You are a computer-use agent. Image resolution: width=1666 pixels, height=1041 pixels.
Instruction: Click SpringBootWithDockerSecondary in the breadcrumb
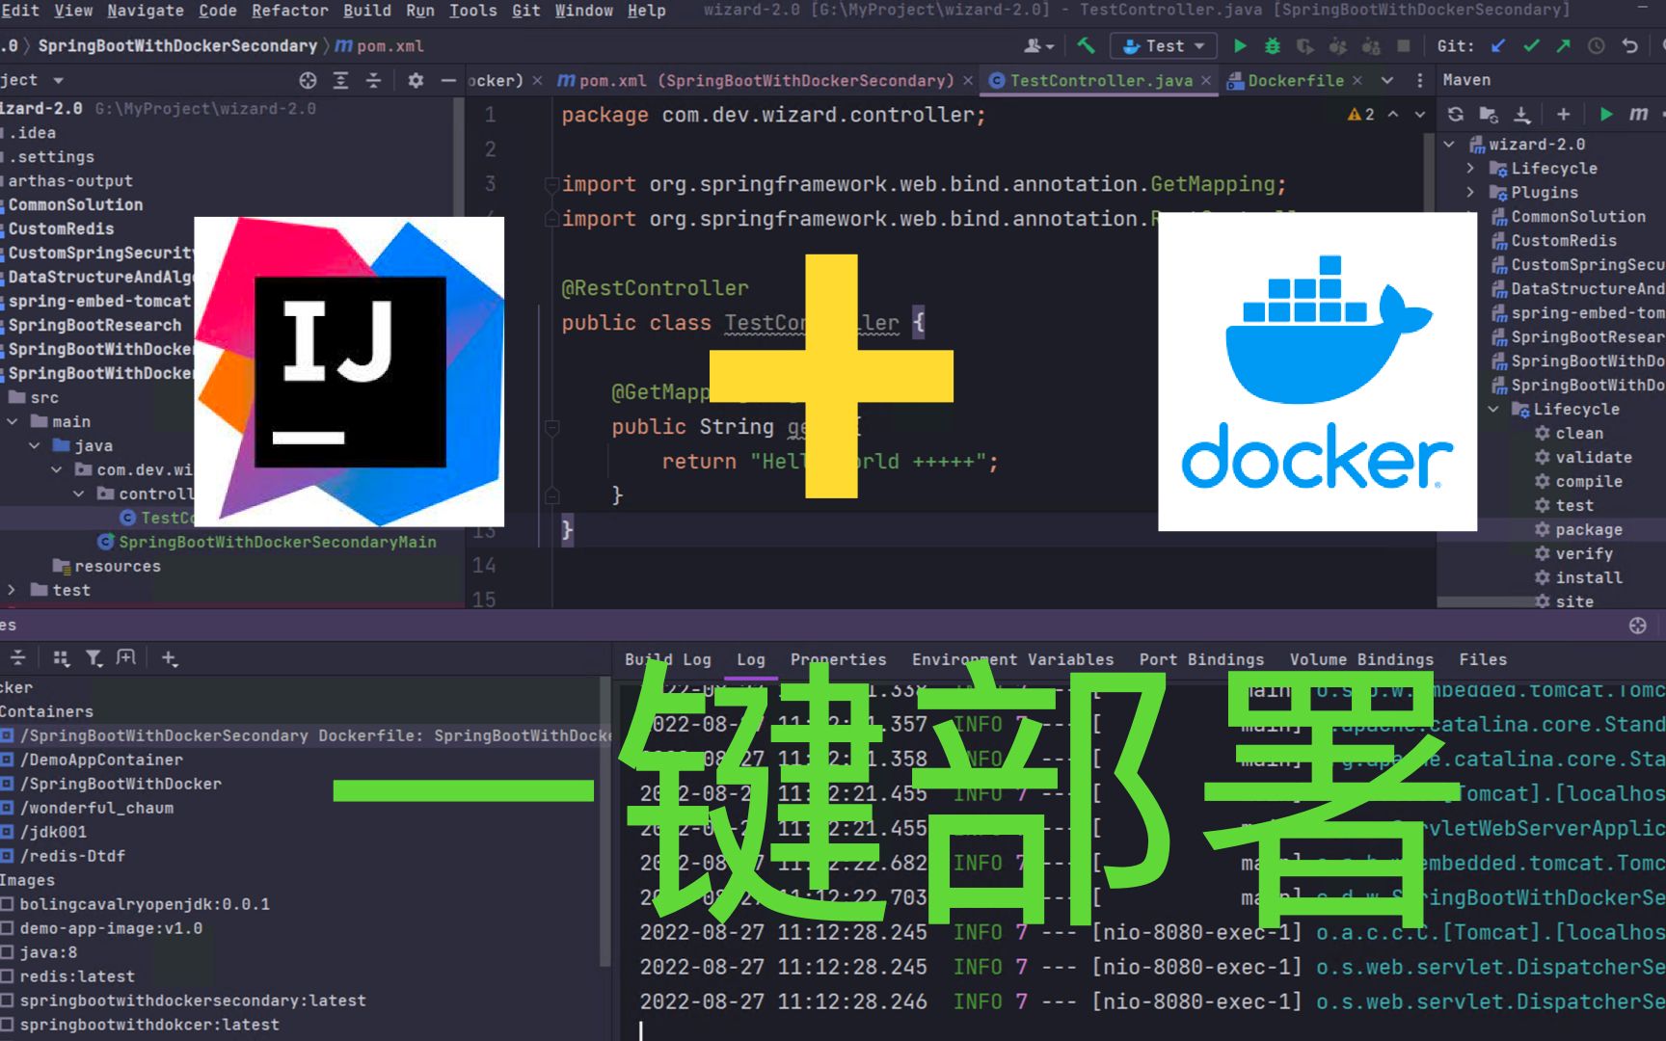(177, 45)
